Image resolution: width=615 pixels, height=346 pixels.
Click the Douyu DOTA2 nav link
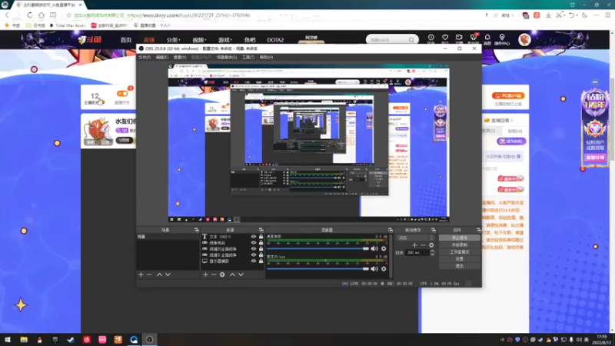coord(275,40)
